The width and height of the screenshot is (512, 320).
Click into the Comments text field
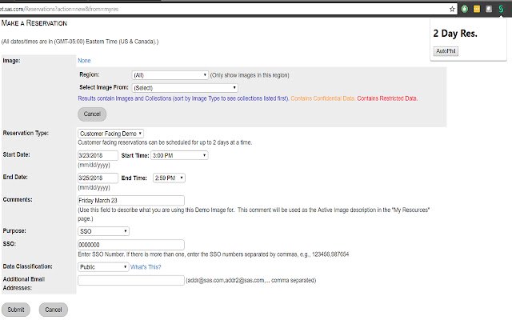(x=131, y=201)
